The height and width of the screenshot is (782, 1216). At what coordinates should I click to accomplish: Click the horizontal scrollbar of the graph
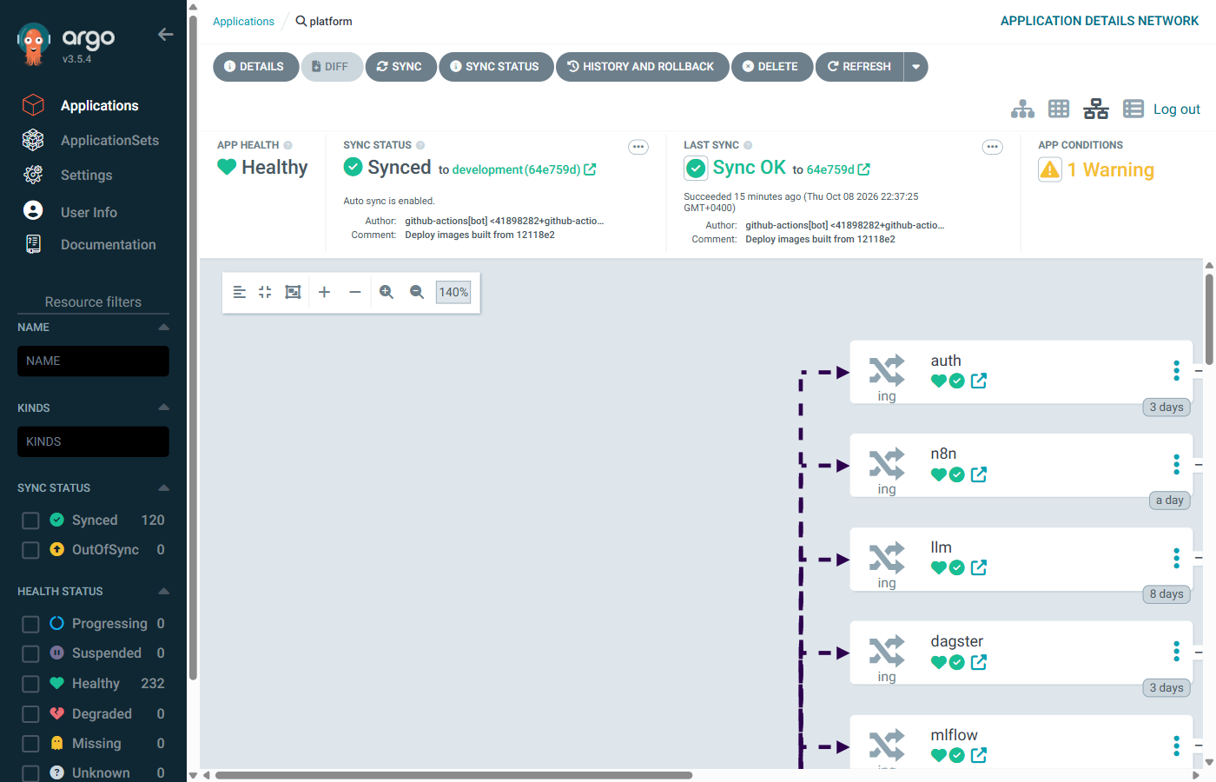pyautogui.click(x=453, y=775)
